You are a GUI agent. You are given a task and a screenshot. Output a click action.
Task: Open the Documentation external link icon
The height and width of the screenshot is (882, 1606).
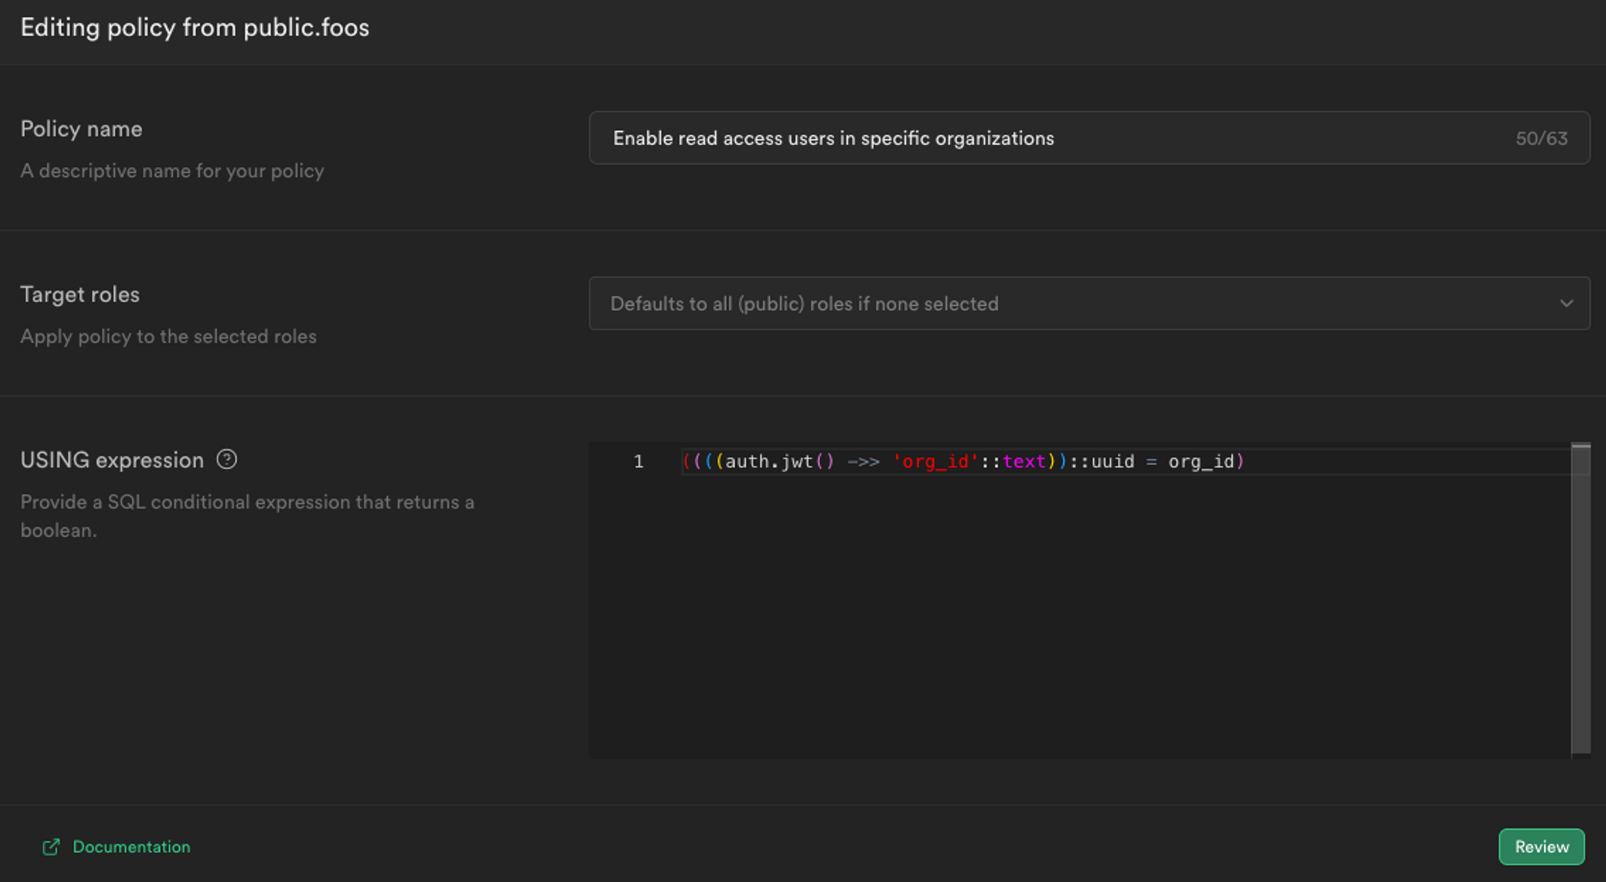[x=51, y=847]
